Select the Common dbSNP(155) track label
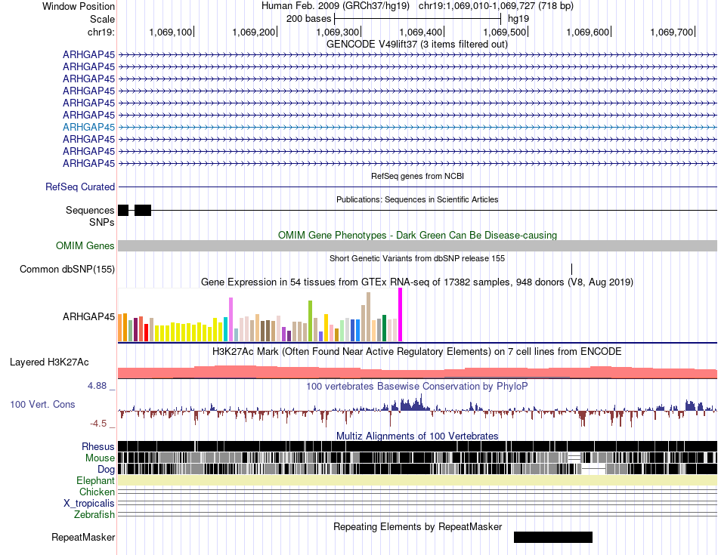The width and height of the screenshot is (718, 555). (x=67, y=269)
